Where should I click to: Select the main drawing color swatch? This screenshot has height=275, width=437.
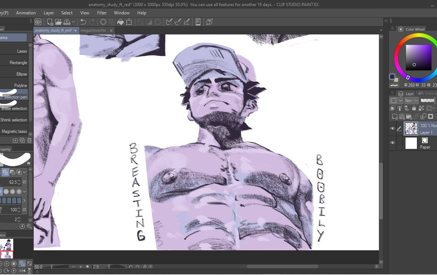pyautogui.click(x=392, y=76)
